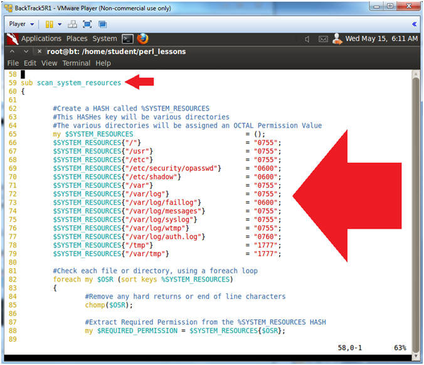This screenshot has width=424, height=365.
Task: Click the clock Wed May 15
Action: pos(381,39)
